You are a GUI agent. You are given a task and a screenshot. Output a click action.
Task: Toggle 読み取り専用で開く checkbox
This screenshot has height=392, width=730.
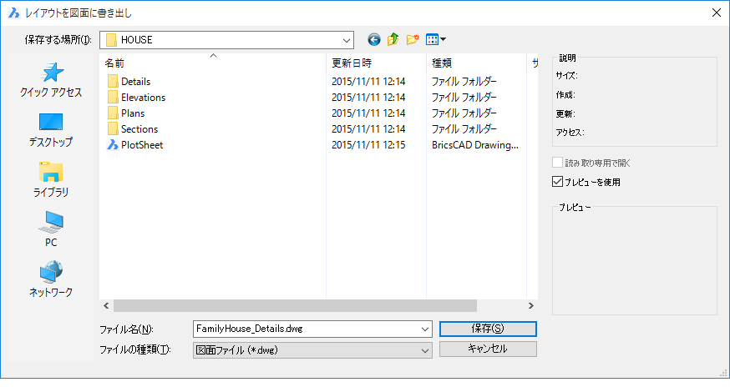(x=557, y=163)
